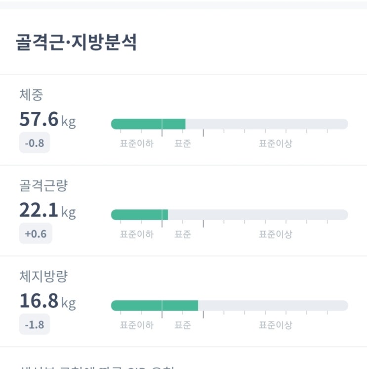367x369 pixels.
Task: Tap 표준 label under the 체지방량 bar
Action: click(x=183, y=325)
